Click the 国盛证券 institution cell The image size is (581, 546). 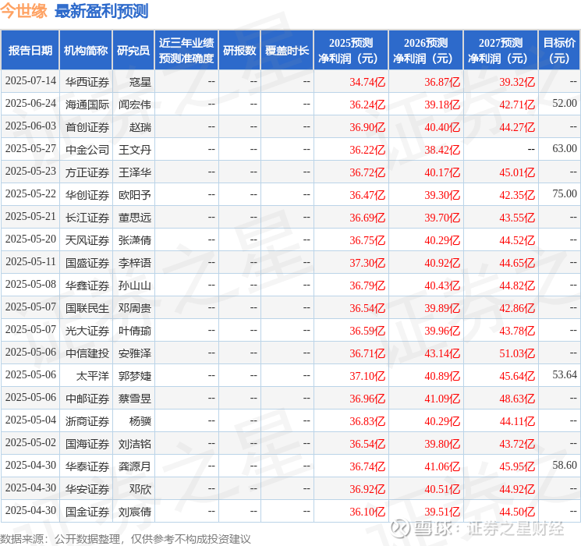(87, 263)
